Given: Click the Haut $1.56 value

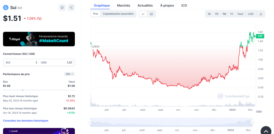Looking at the screenshot, I should pyautogui.click(x=71, y=86).
